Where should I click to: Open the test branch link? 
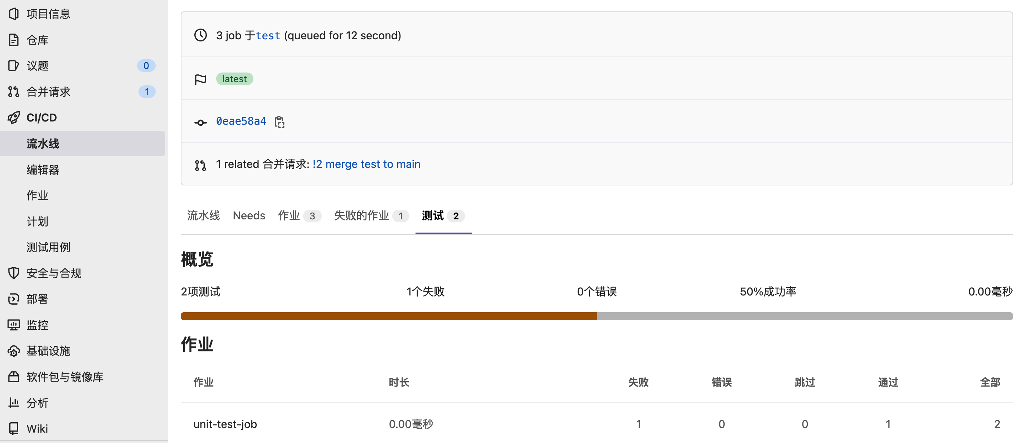[x=268, y=36]
